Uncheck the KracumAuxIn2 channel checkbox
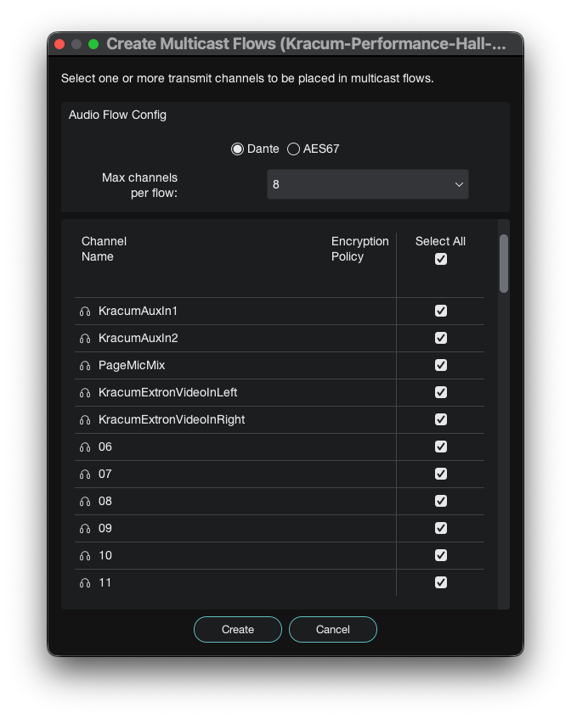The image size is (571, 719). click(x=441, y=338)
